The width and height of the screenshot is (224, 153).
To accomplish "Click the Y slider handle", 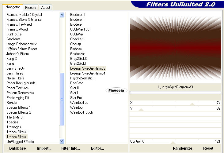I will click(141, 110).
